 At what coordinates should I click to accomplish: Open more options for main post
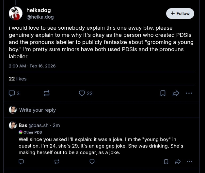point(189,94)
